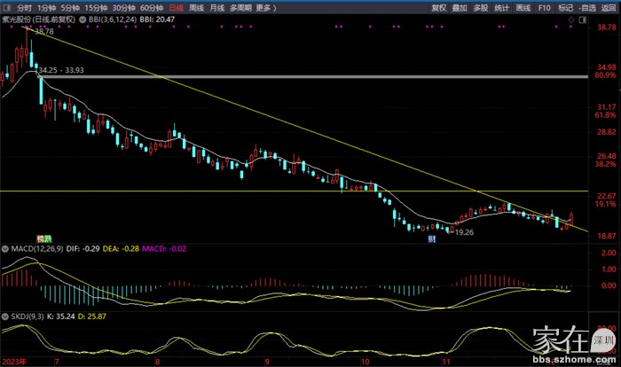The image size is (621, 367).
Task: Open the 画线 drawing tool
Action: tap(524, 7)
